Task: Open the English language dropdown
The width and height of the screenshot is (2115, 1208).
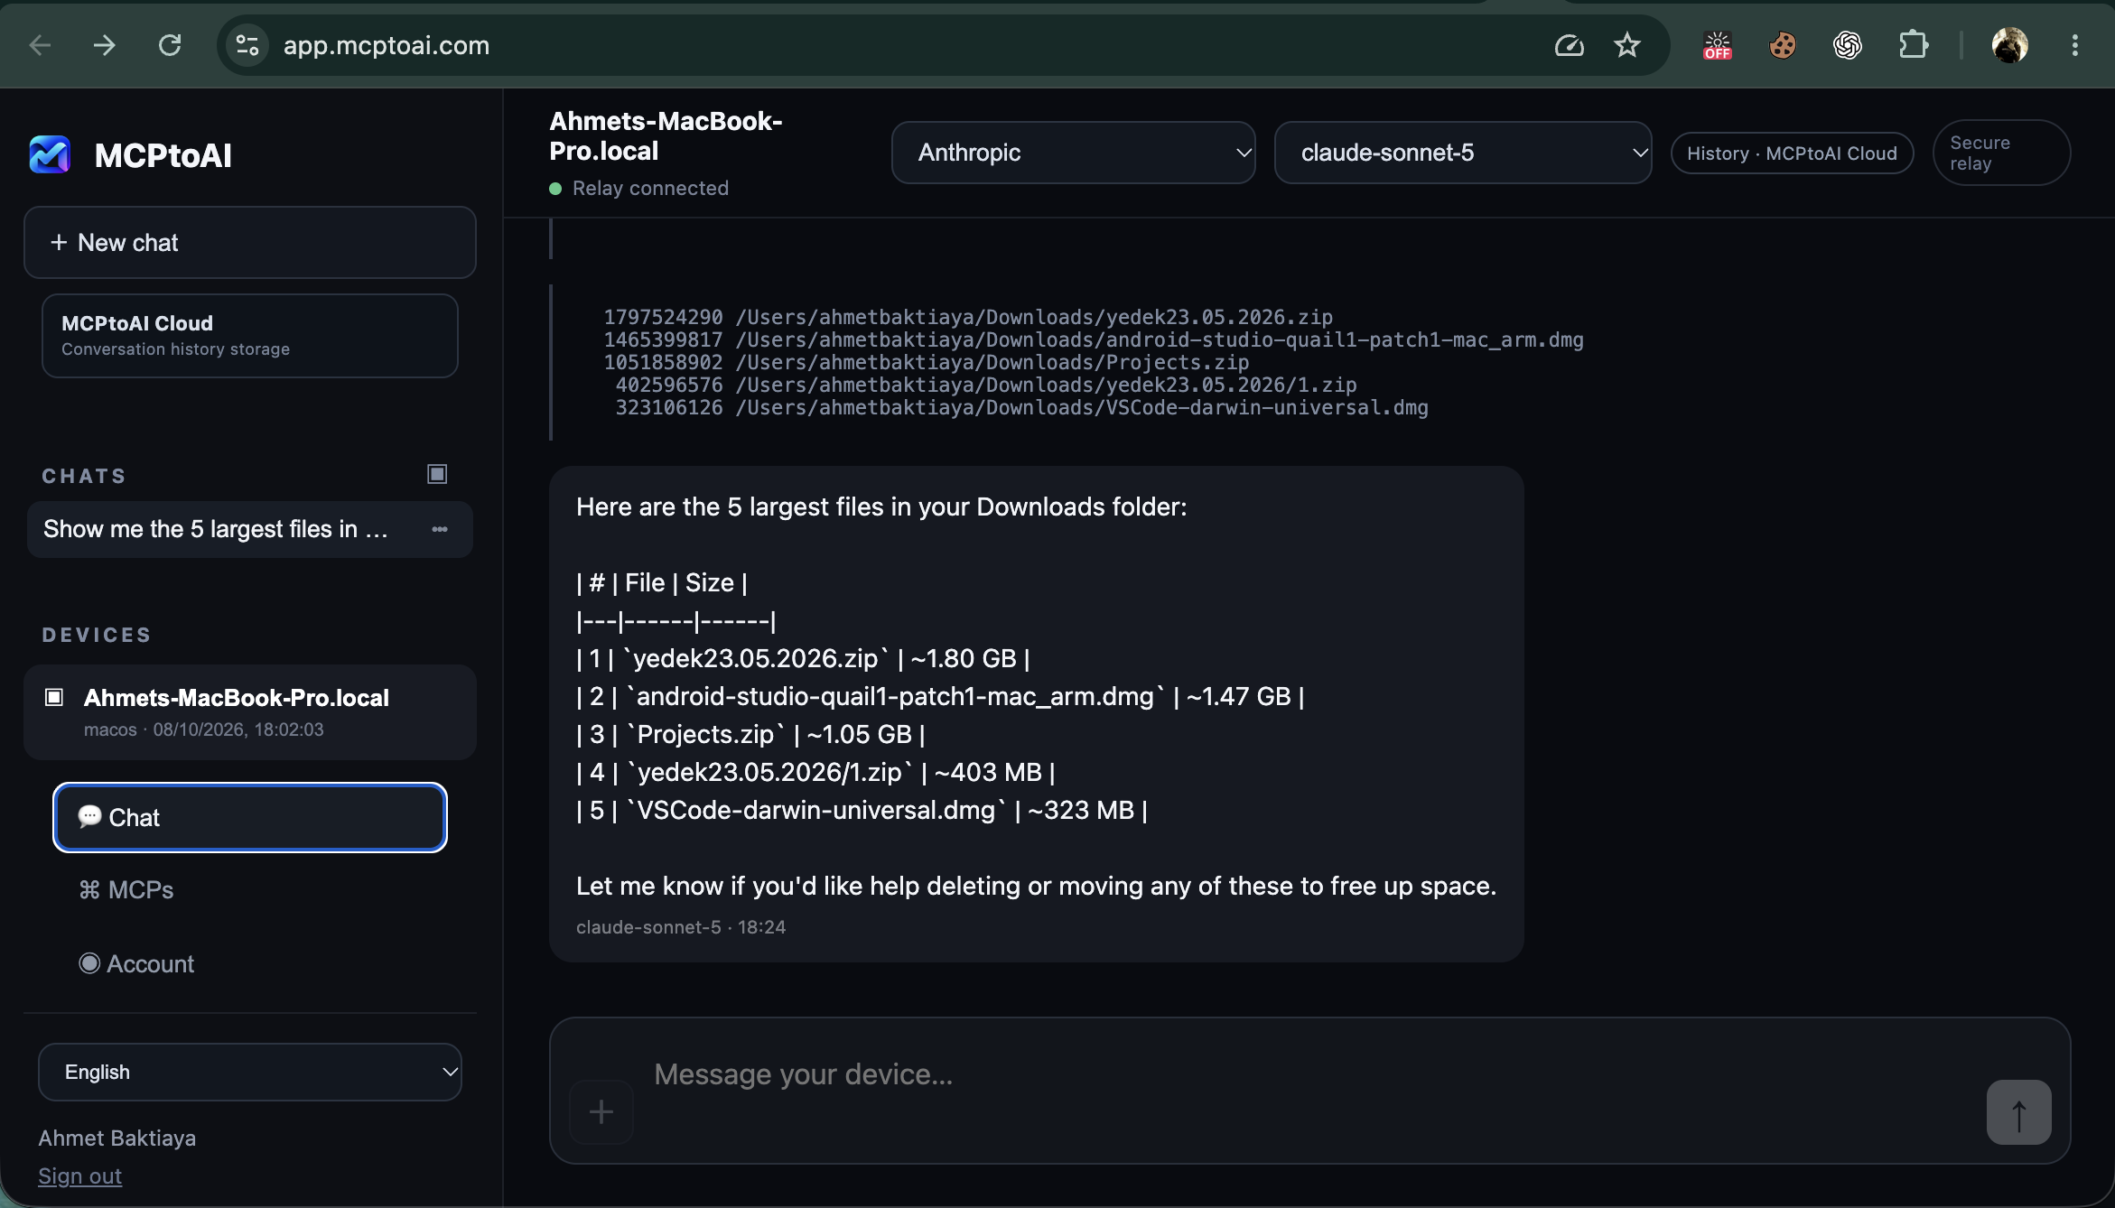Action: [250, 1072]
